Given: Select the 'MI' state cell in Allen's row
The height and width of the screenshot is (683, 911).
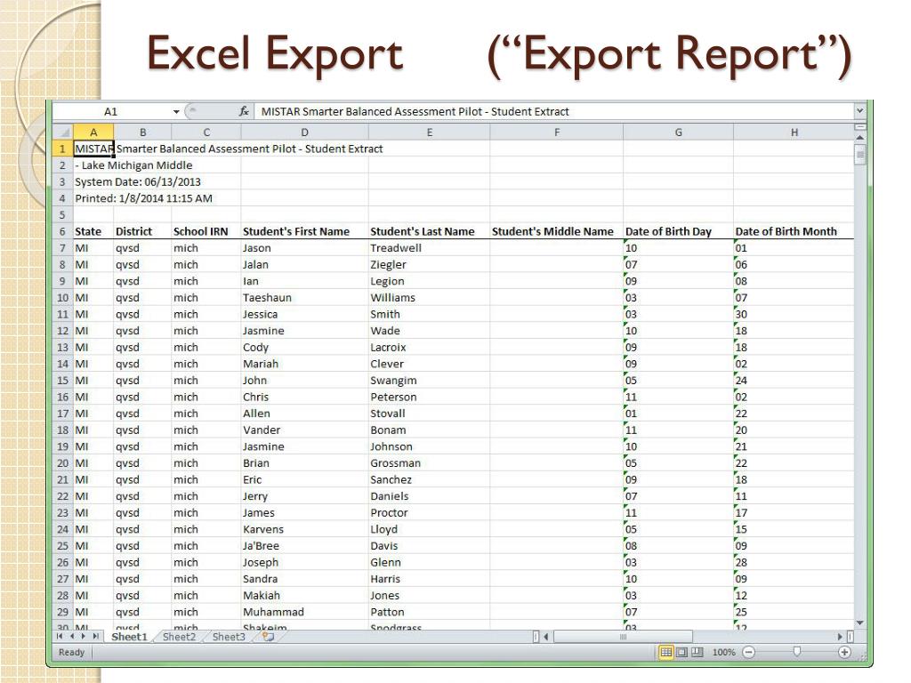Looking at the screenshot, I should click(x=93, y=414).
